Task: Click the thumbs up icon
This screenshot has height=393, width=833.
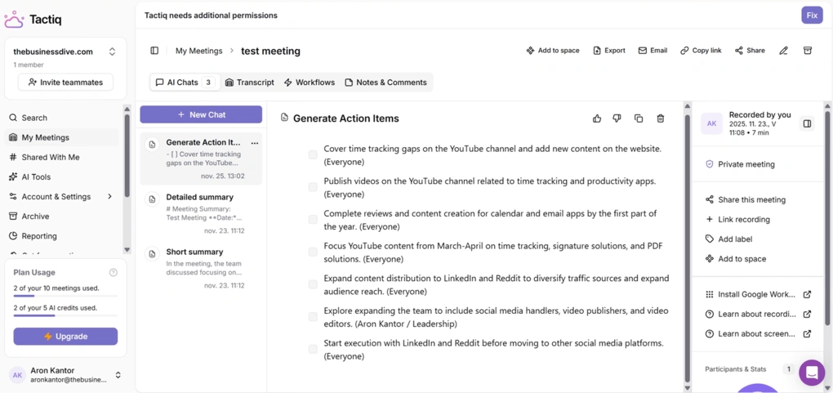Action: tap(597, 118)
